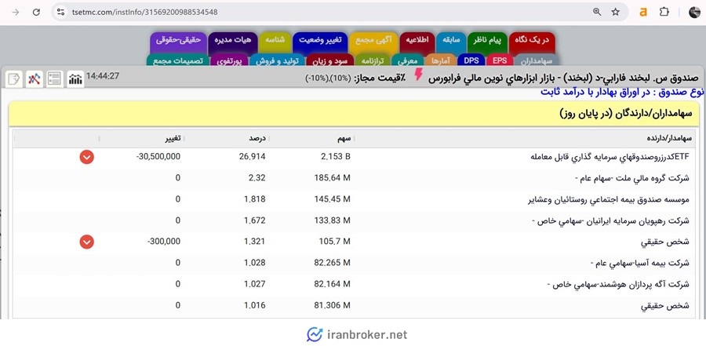The image size is (706, 346).
Task: Click the list view icon
Action: pos(54,78)
